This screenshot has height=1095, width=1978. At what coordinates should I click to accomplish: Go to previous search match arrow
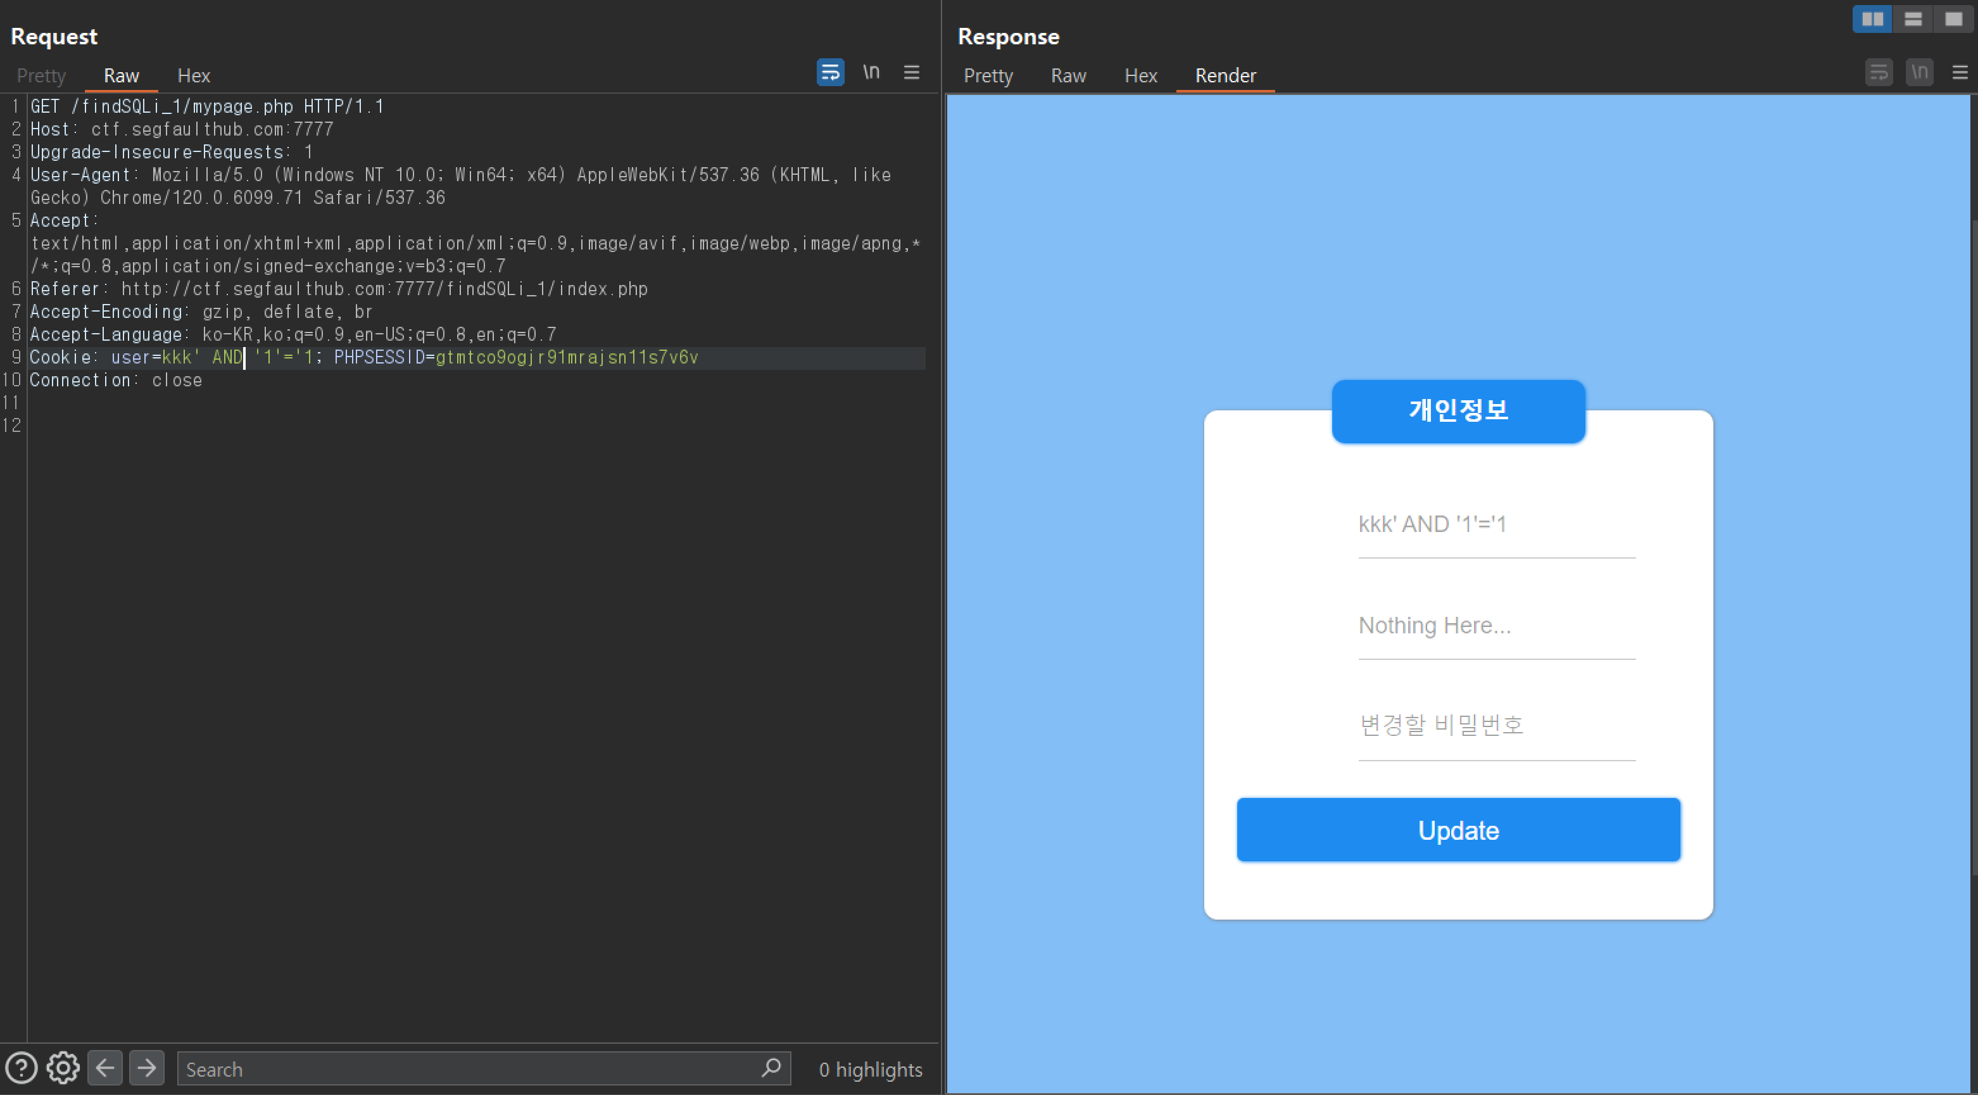[x=105, y=1068]
